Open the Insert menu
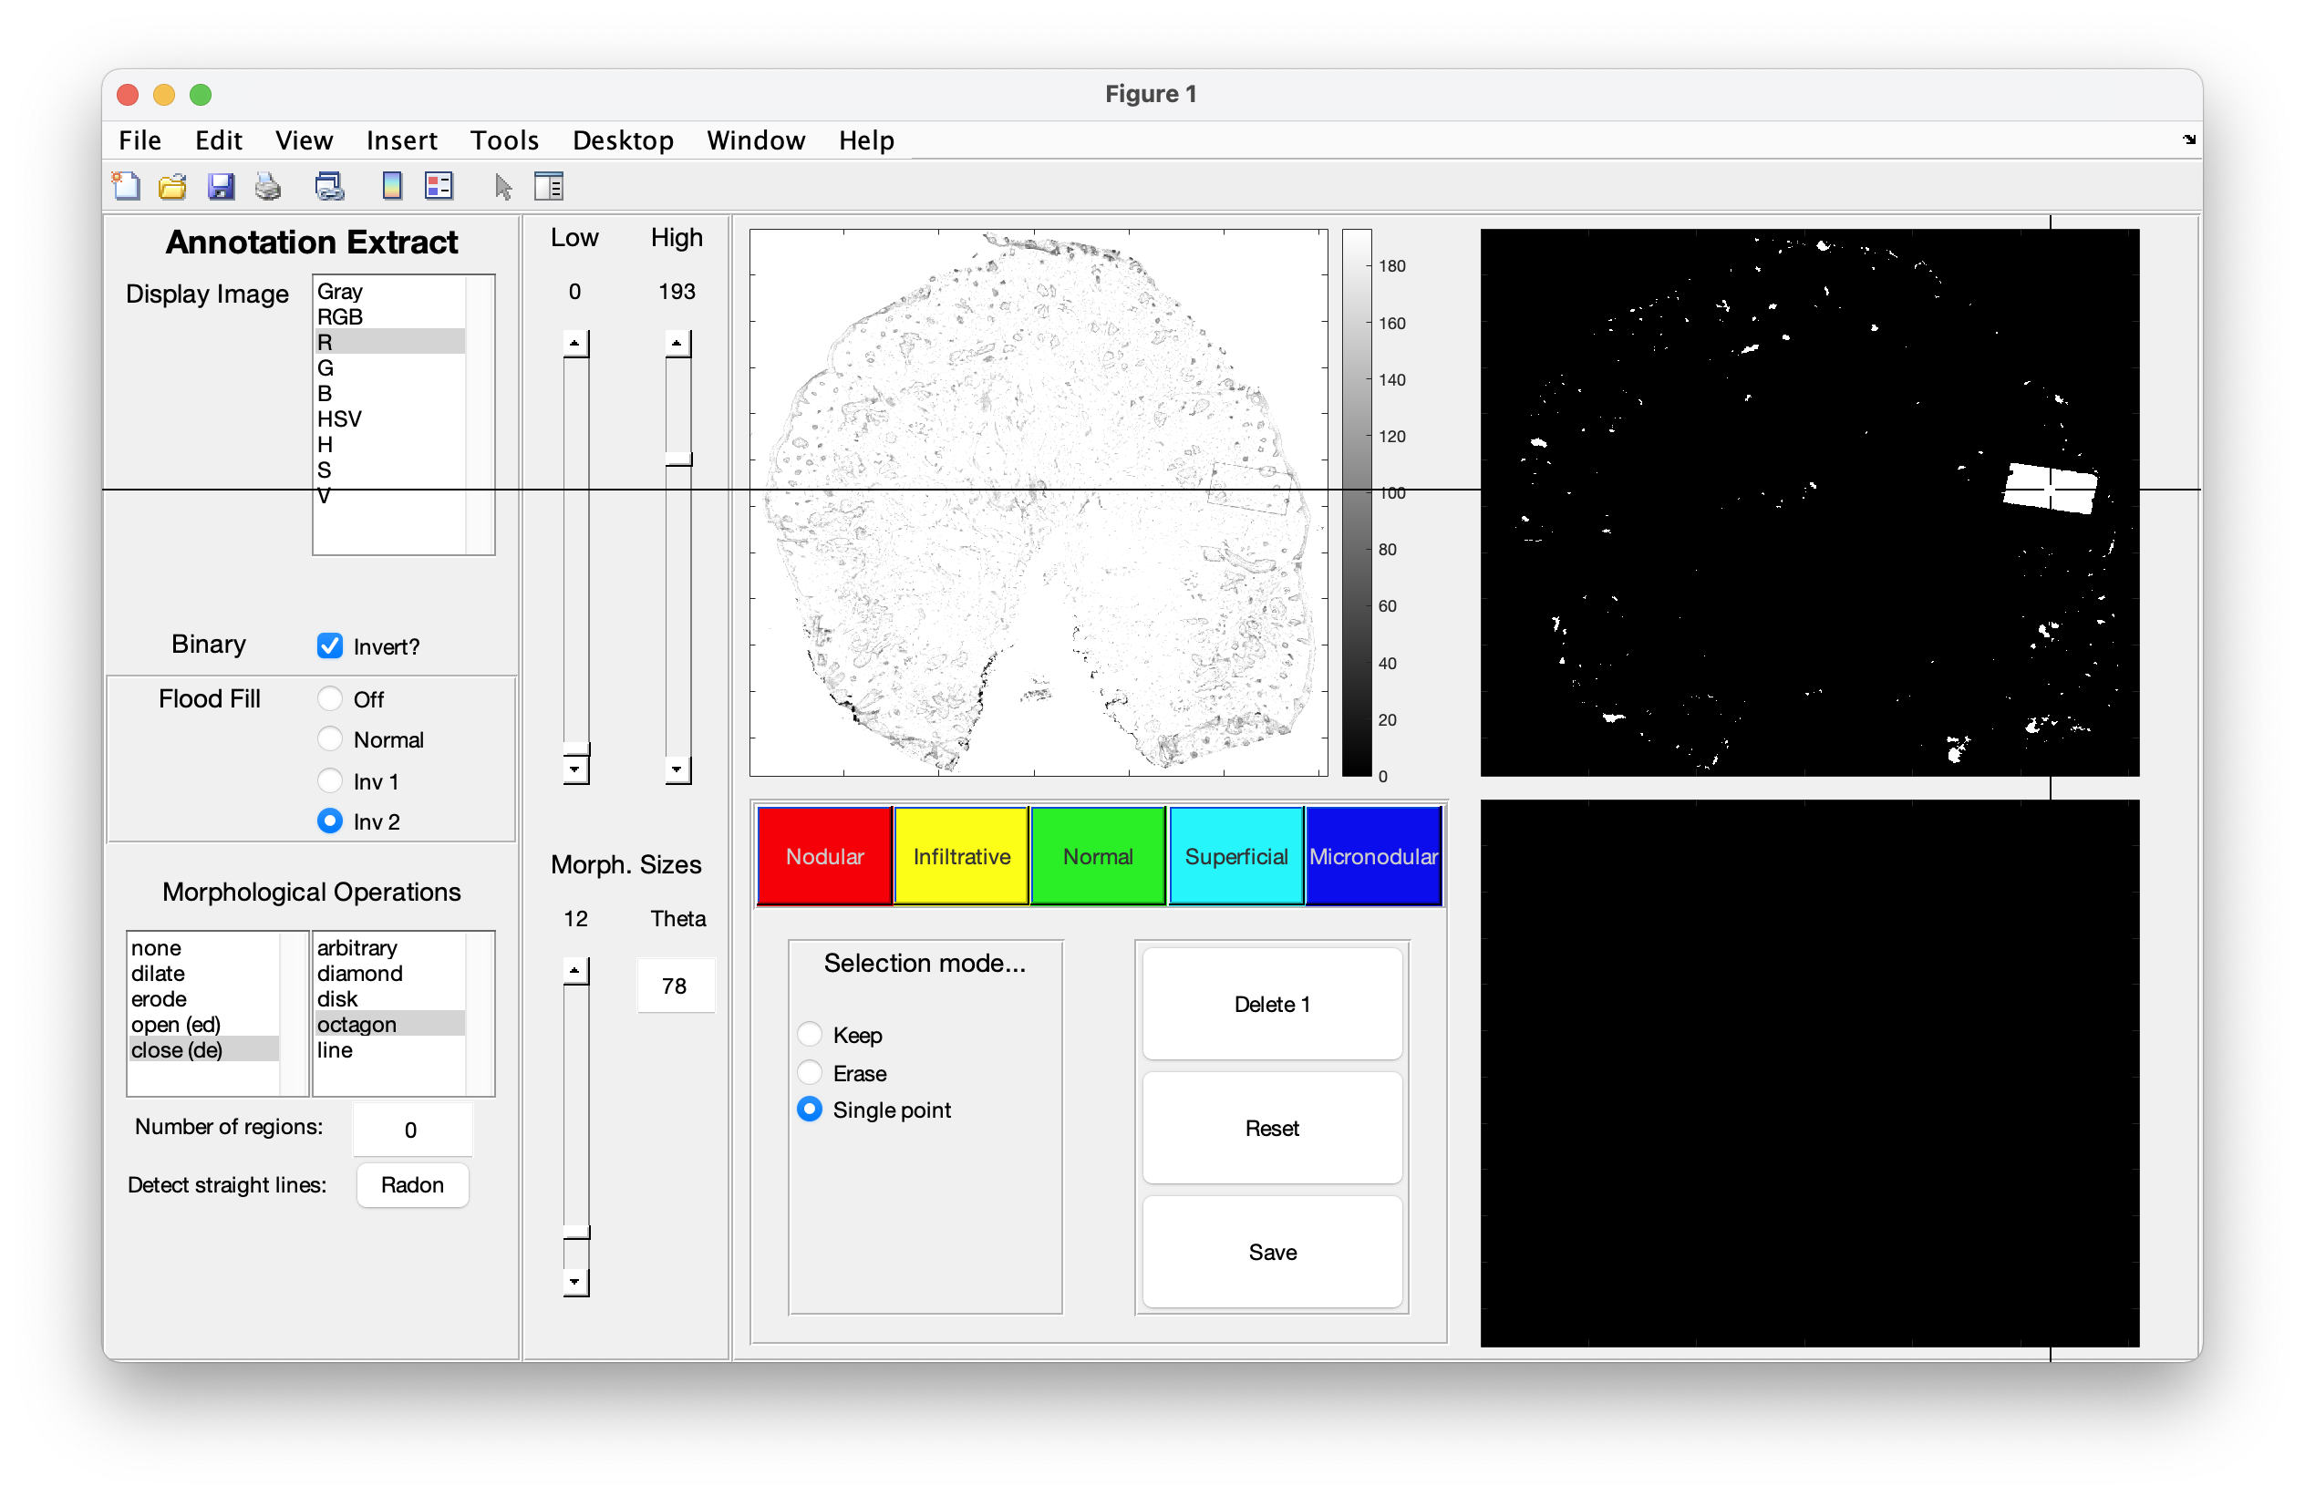Image resolution: width=2305 pixels, height=1497 pixels. coord(401,140)
